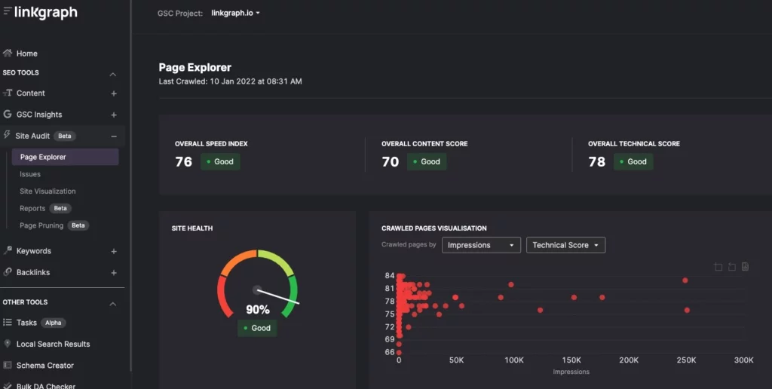The image size is (772, 389).
Task: Click the chart zoom reset icon
Action: (x=731, y=267)
